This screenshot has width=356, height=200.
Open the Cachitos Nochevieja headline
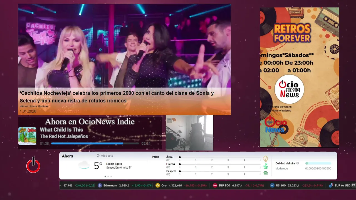[x=117, y=97]
